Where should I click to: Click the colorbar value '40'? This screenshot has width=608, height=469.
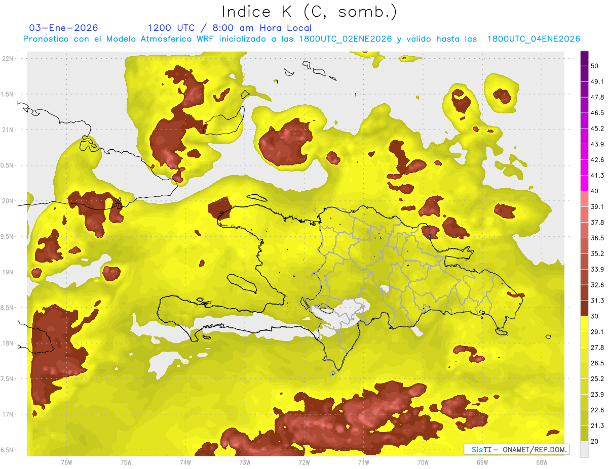click(x=595, y=191)
